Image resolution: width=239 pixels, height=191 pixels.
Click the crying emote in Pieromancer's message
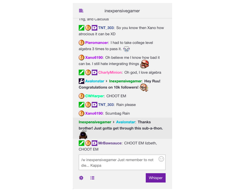(x=126, y=49)
